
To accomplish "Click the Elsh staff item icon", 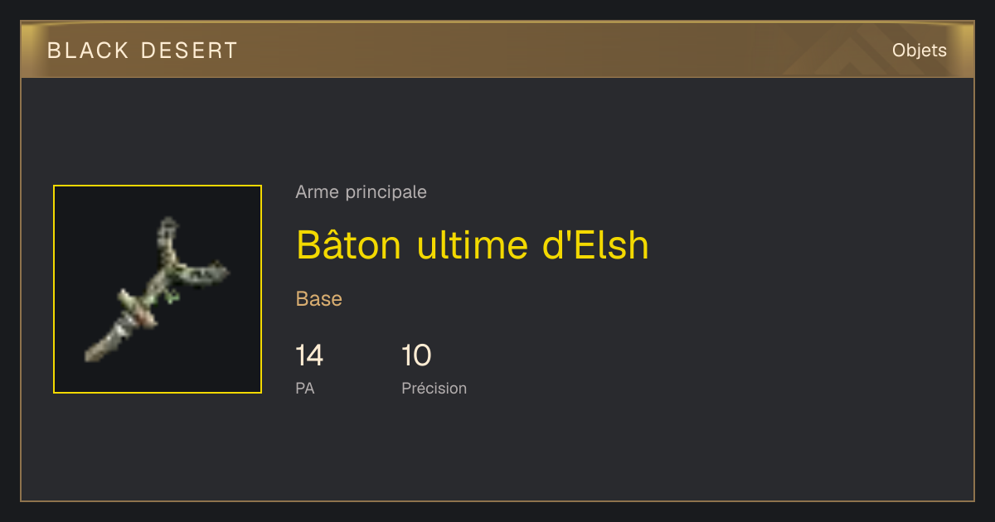I will point(158,289).
